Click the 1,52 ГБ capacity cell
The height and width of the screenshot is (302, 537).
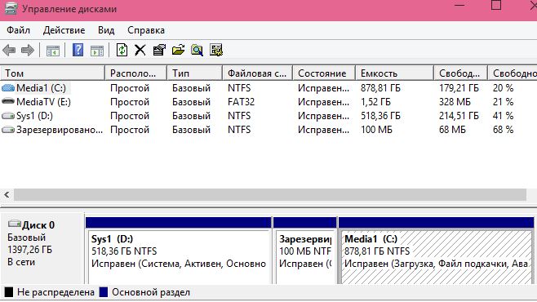pyautogui.click(x=375, y=102)
